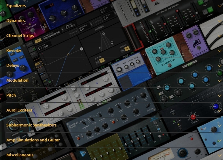The image size is (223, 160).
Task: Open the Delays plugin category
Action: click(13, 66)
